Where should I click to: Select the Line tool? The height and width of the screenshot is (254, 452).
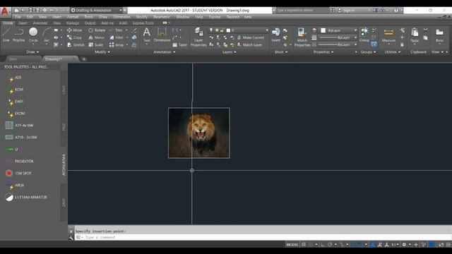click(6, 35)
